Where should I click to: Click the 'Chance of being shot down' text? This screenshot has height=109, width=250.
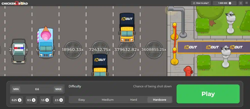(152, 86)
